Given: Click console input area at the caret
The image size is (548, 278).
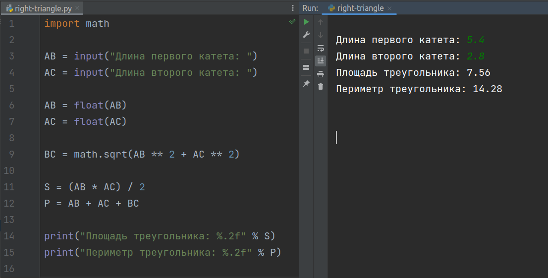Looking at the screenshot, I should click(x=336, y=137).
